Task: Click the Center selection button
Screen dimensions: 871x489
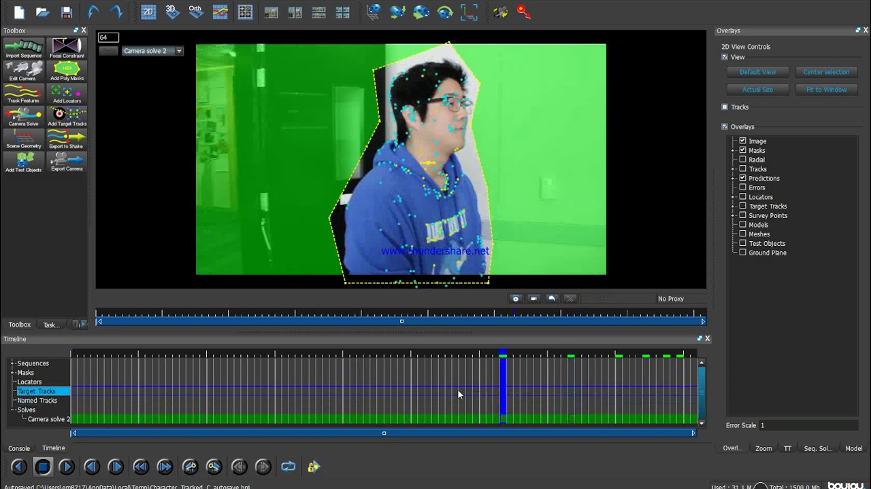Action: pos(826,72)
